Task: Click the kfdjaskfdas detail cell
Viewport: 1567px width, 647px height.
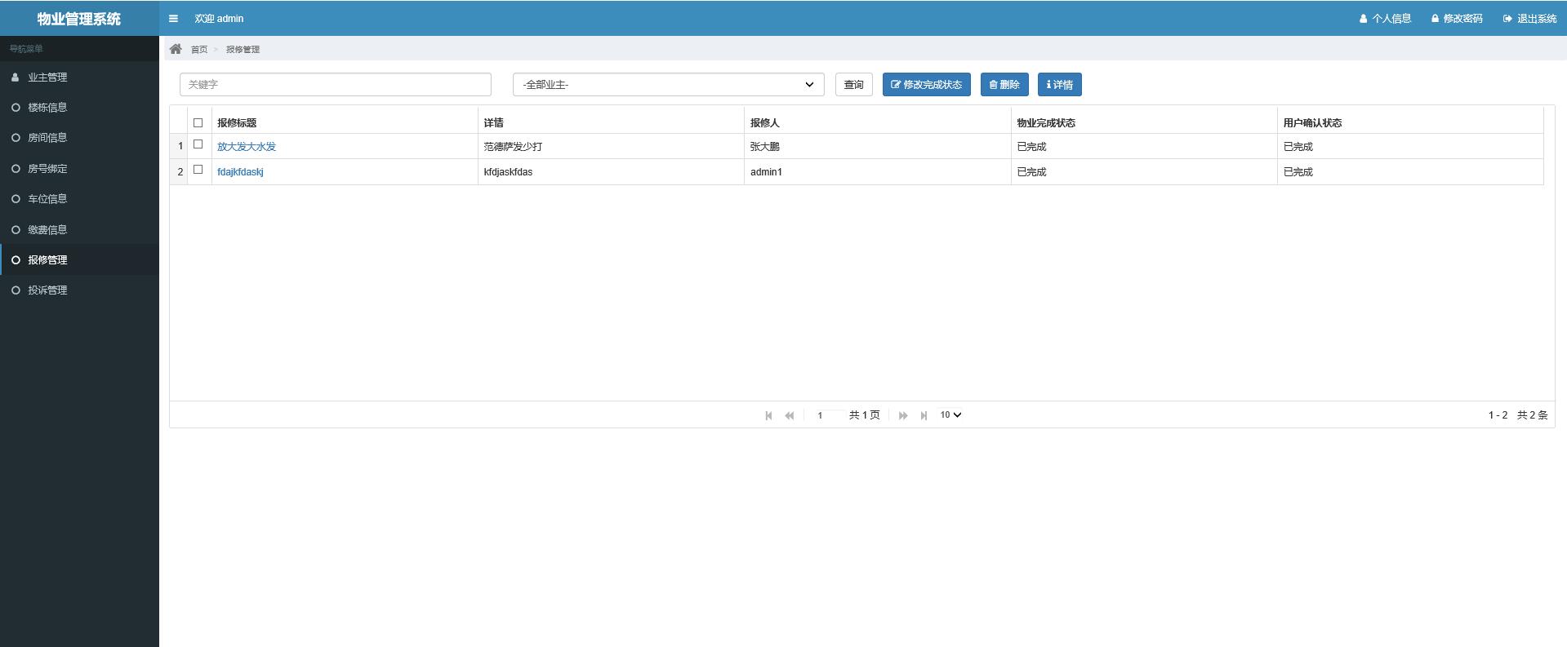Action: click(611, 172)
